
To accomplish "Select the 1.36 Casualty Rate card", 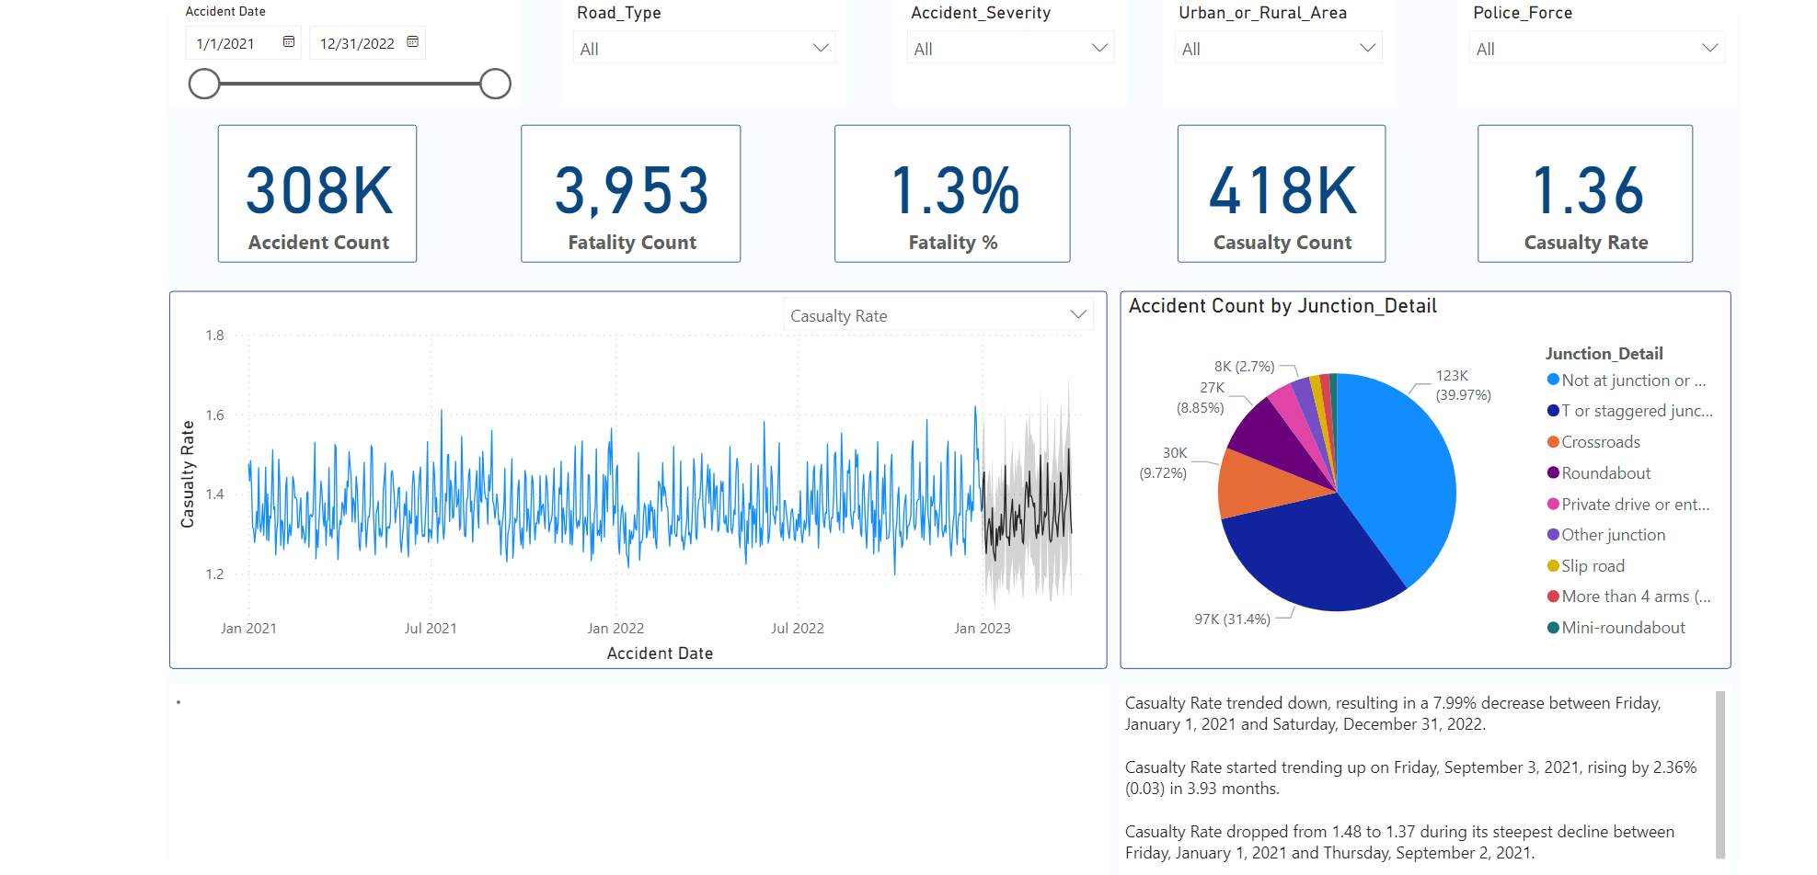I will [1585, 194].
